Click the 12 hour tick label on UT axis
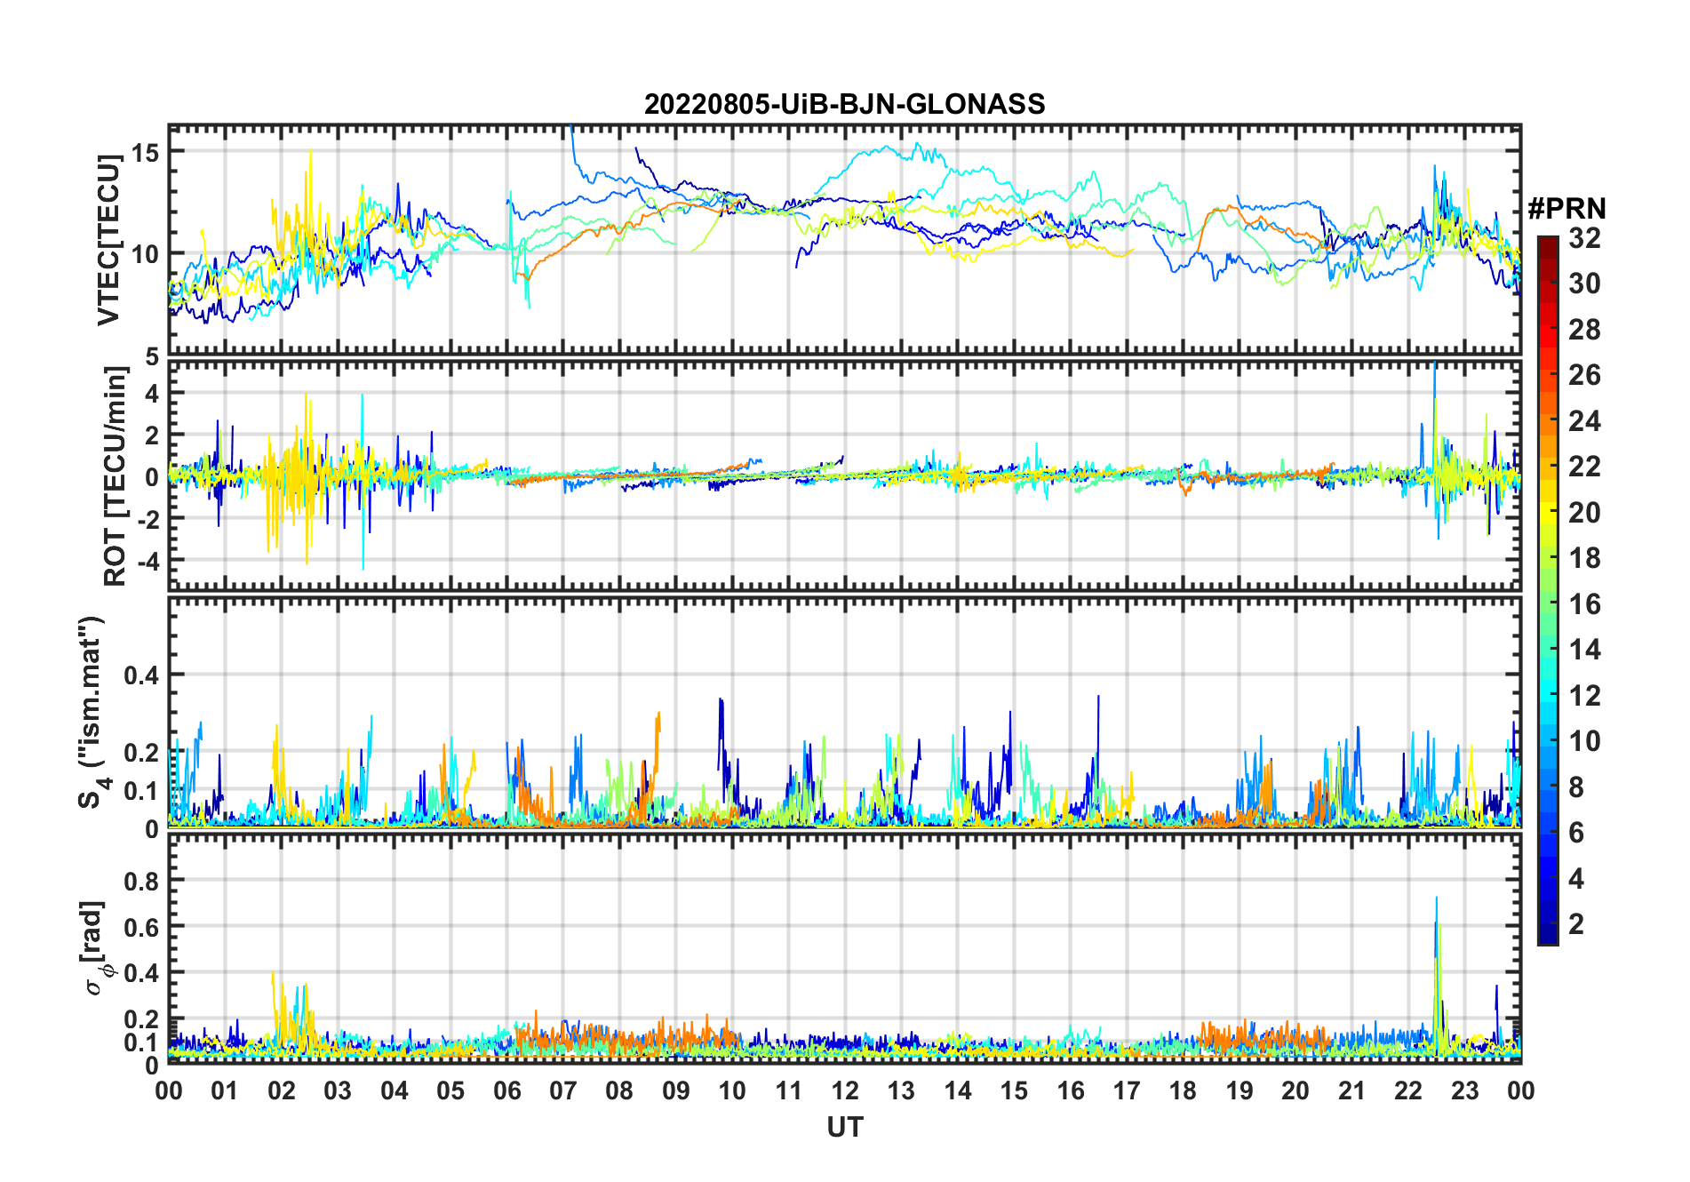The height and width of the screenshot is (1182, 1690). (x=844, y=1090)
